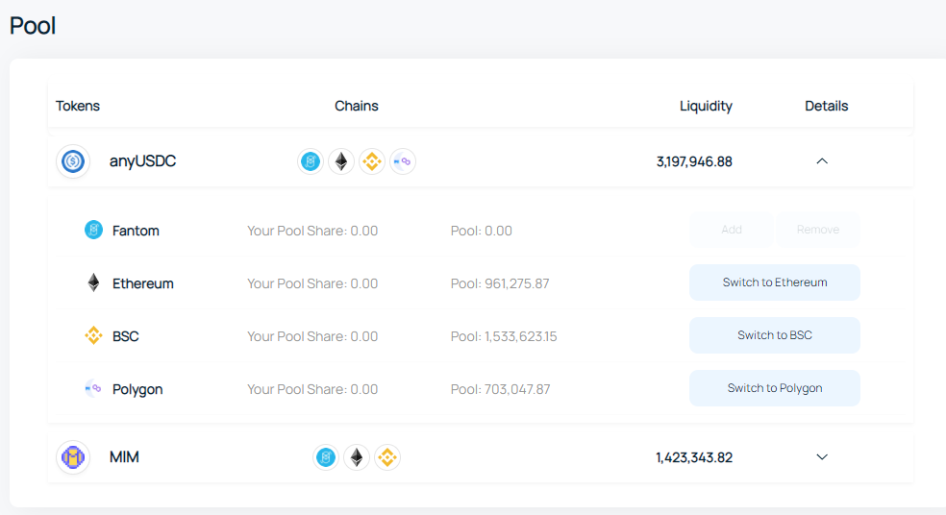
Task: Click the Details column header
Action: (827, 106)
